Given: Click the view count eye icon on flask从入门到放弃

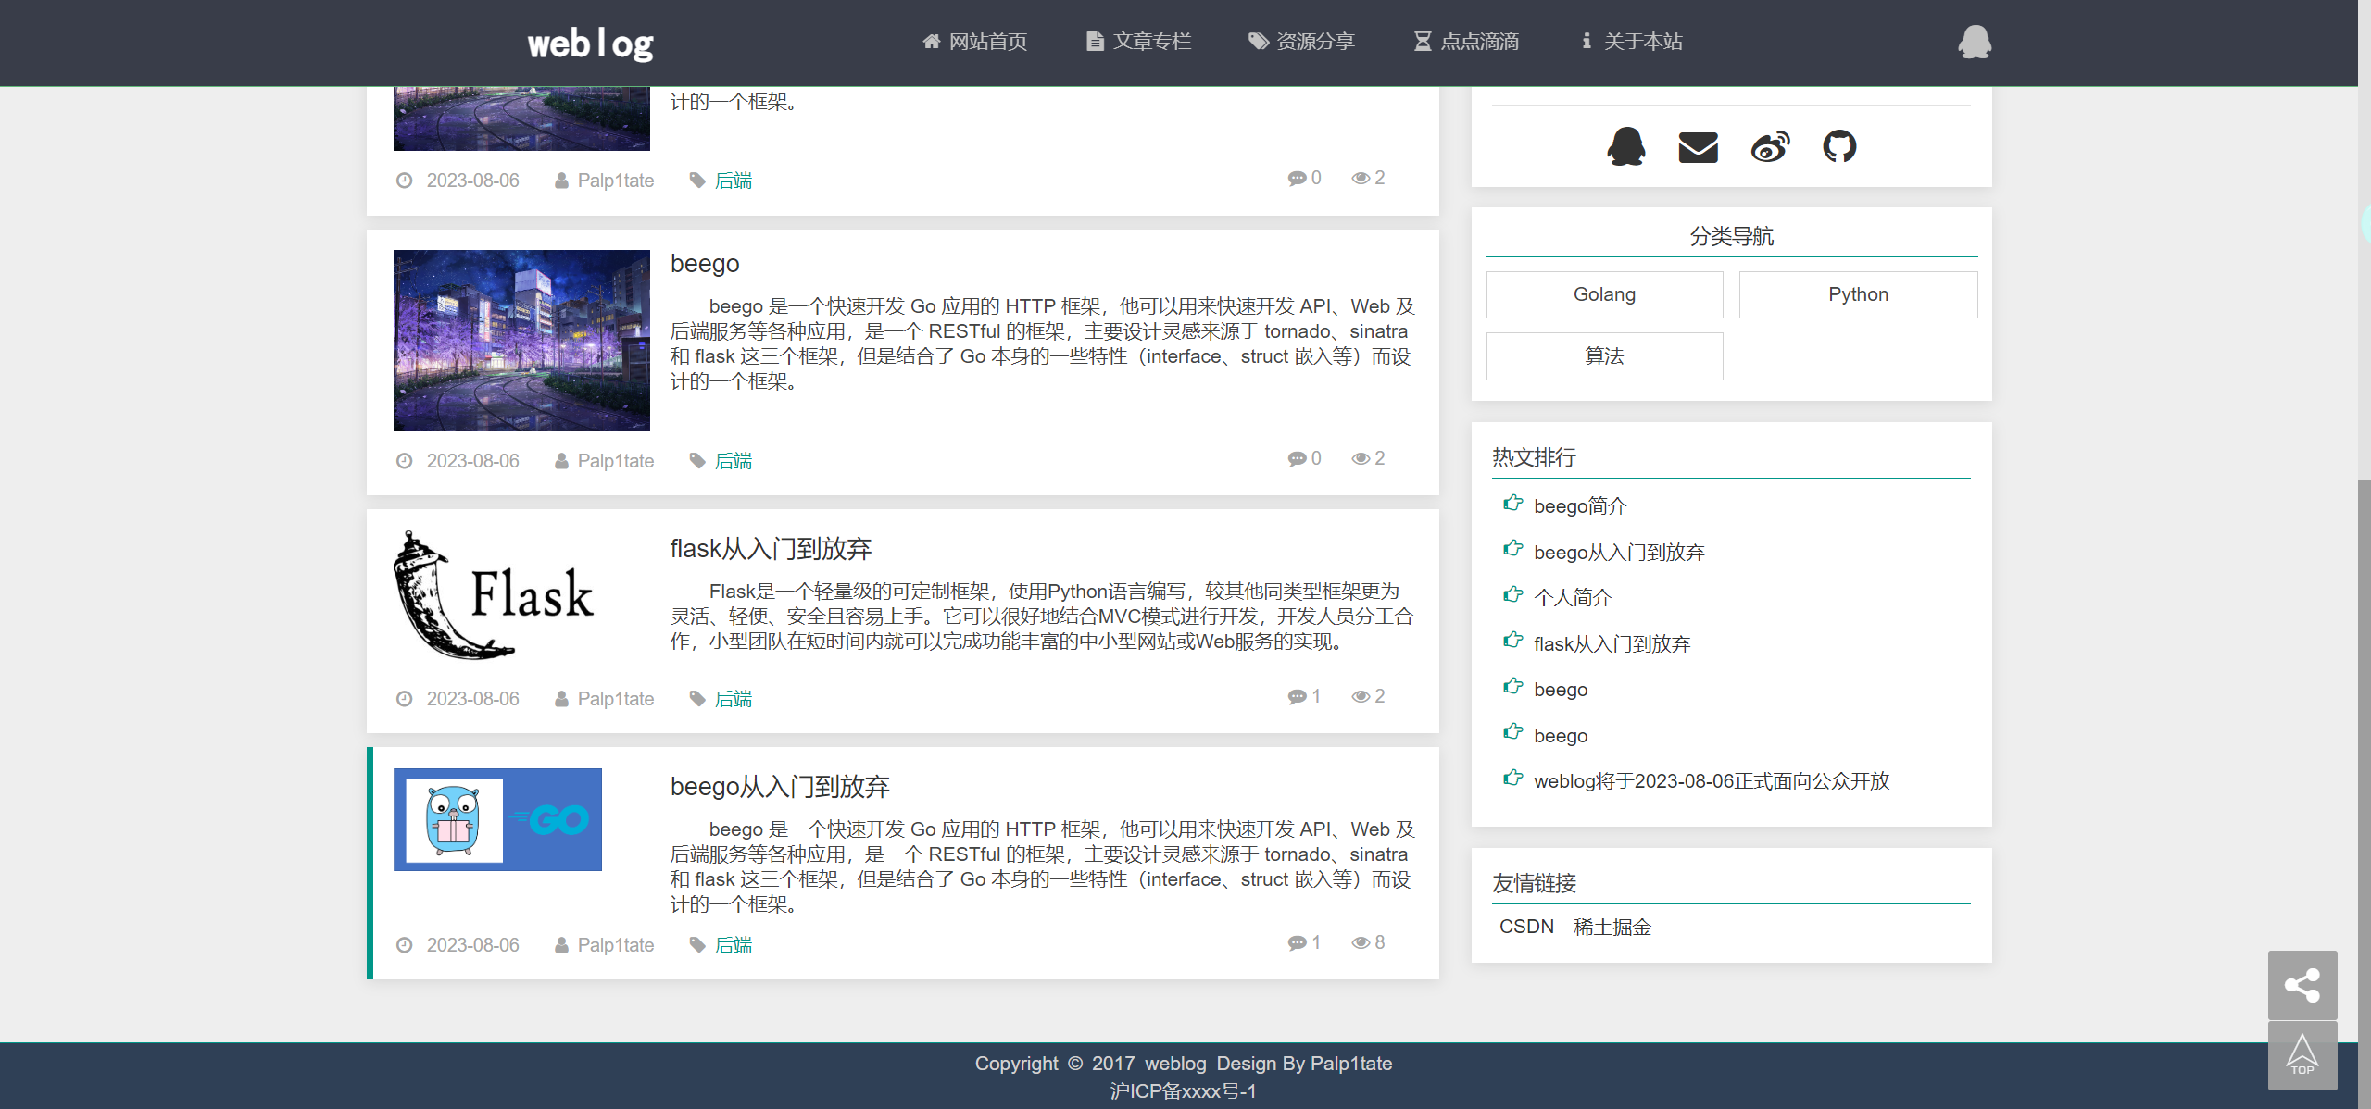Looking at the screenshot, I should pos(1361,696).
